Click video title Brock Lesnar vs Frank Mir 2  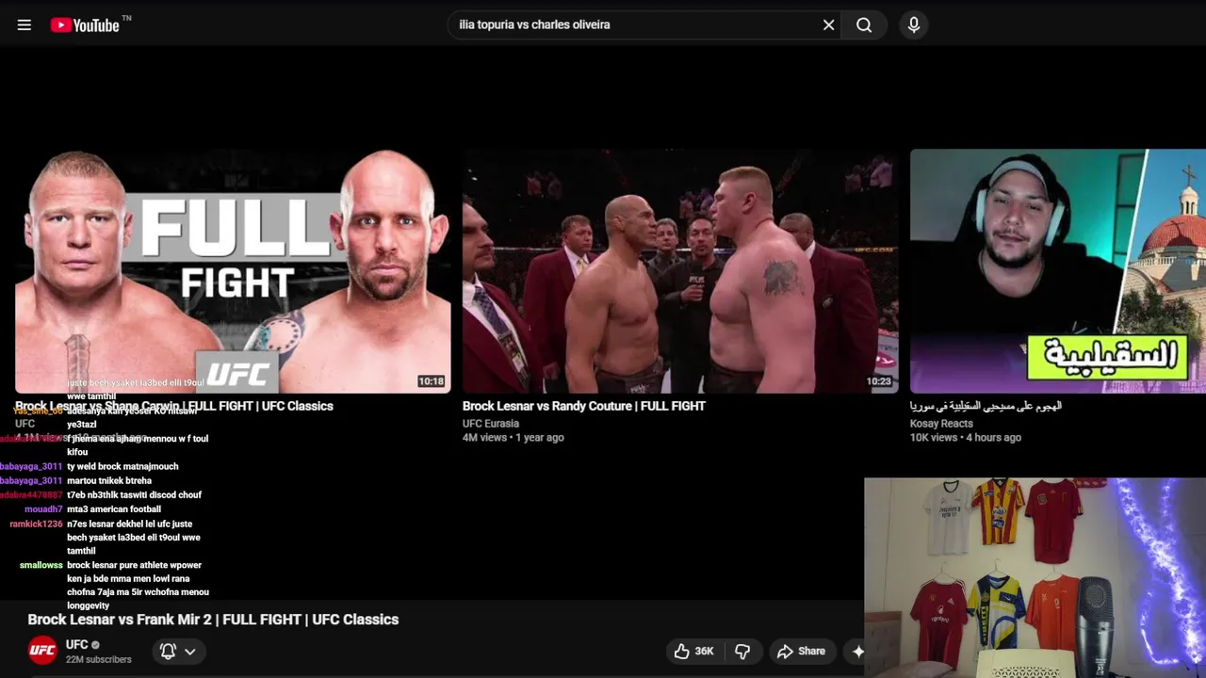click(x=213, y=620)
